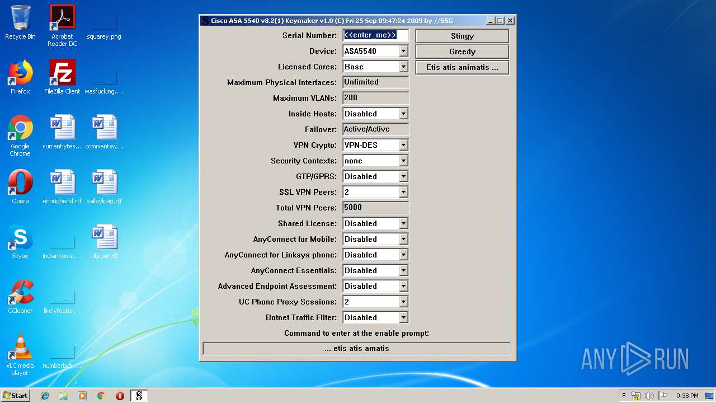Click network tray icon
The width and height of the screenshot is (716, 403).
pyautogui.click(x=636, y=396)
